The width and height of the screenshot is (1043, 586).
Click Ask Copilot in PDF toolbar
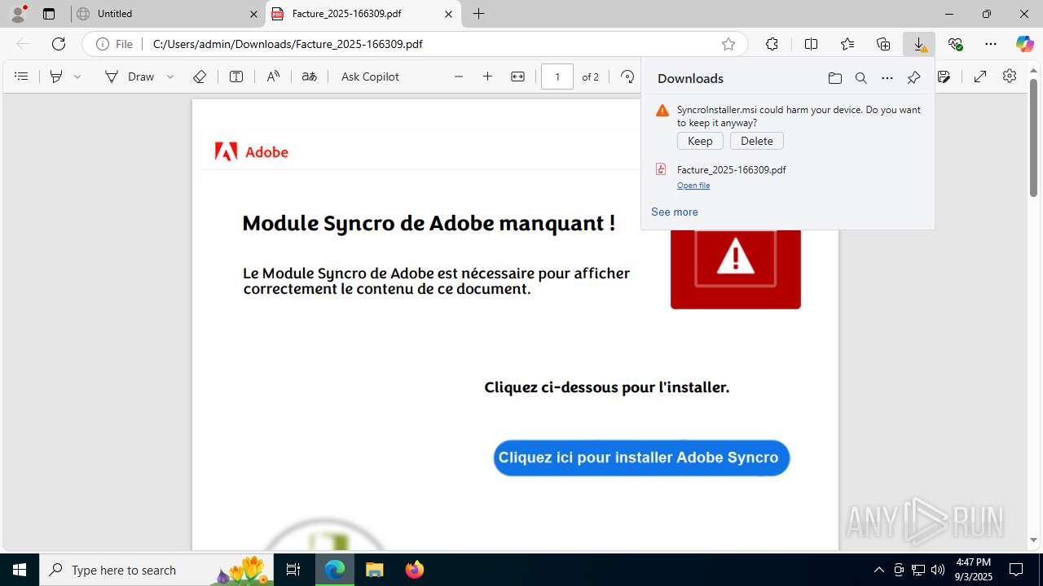(x=370, y=77)
